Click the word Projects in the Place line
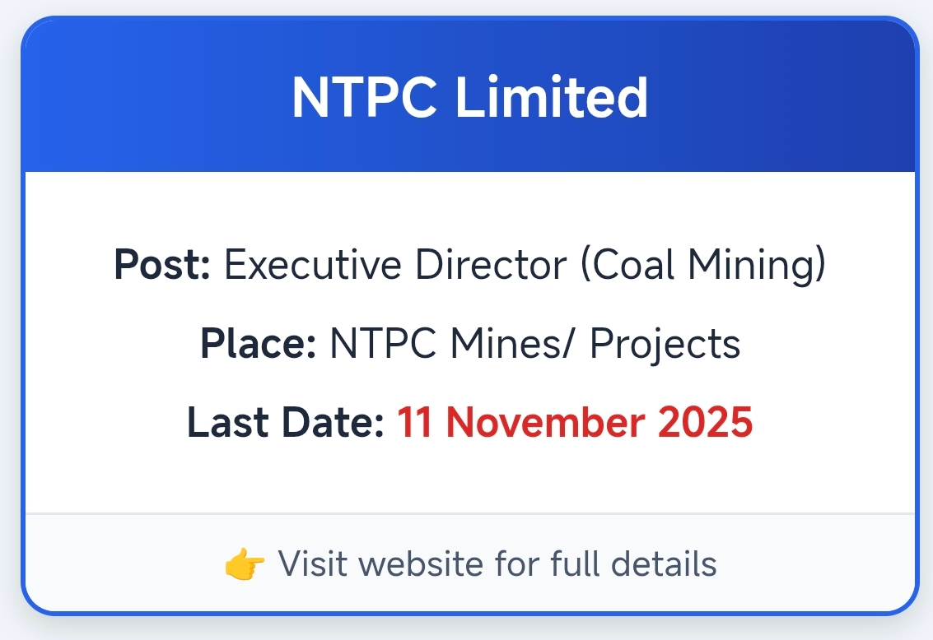The height and width of the screenshot is (640, 933). tap(665, 343)
